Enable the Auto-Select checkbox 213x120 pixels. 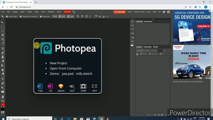(7, 16)
